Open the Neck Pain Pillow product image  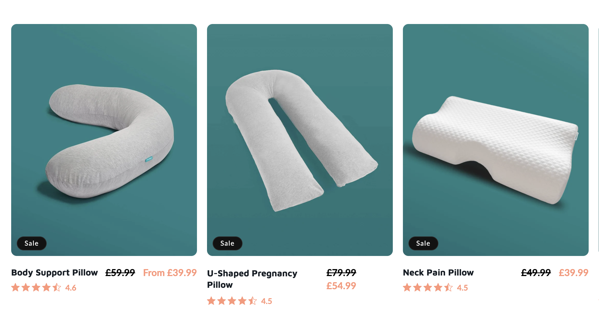pos(496,140)
